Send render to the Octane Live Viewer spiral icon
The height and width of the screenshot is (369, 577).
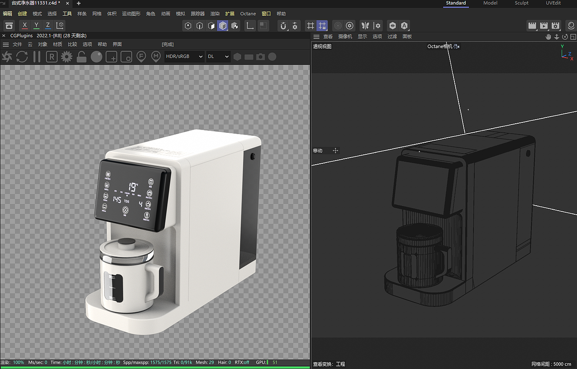pos(7,57)
